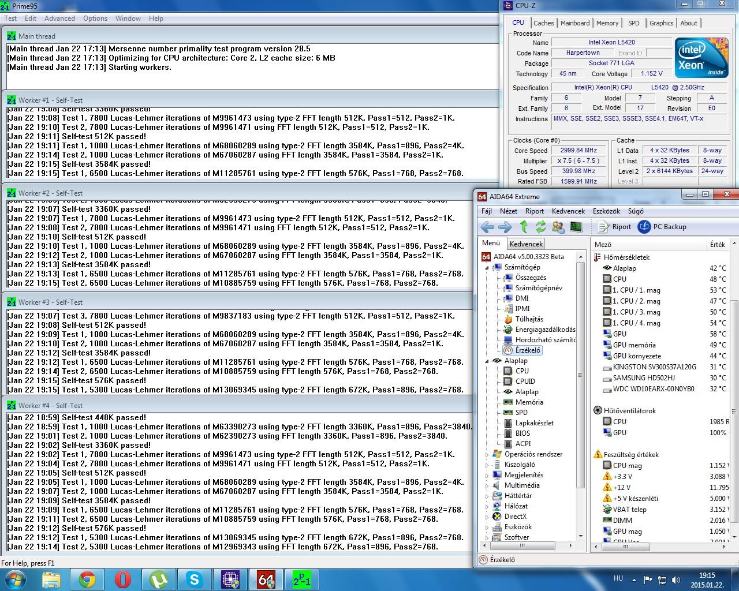Screen dimensions: 739x591
Task: Select the SPD tab in CPU-Z
Action: [x=634, y=23]
